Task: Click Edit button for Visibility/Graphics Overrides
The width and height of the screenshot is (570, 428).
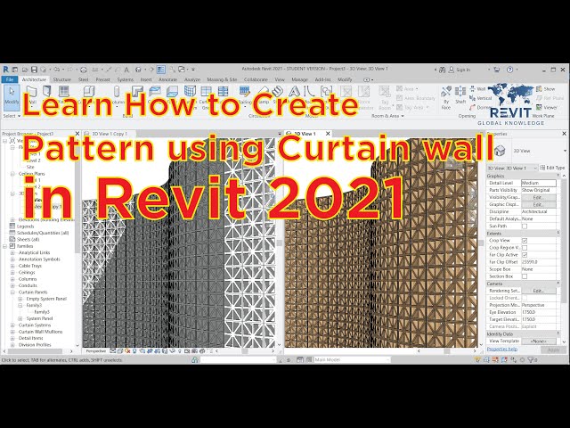Action: [x=538, y=197]
